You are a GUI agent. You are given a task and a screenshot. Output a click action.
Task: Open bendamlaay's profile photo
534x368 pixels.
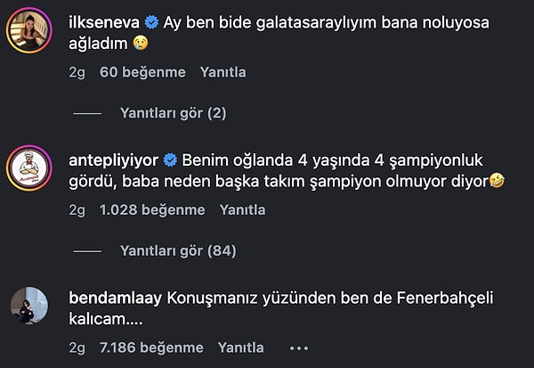tap(29, 306)
